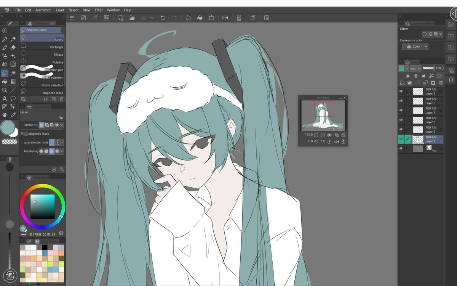Select the Eraser tool

point(13,48)
